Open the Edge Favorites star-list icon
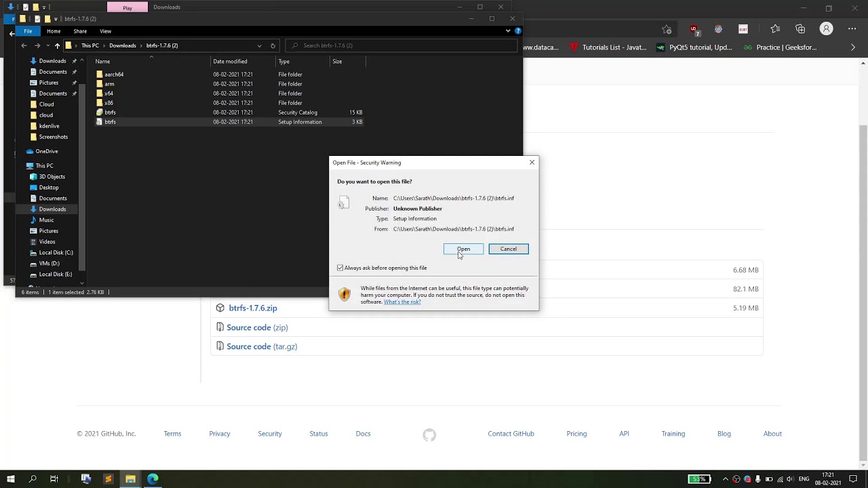The height and width of the screenshot is (488, 868). pyautogui.click(x=775, y=29)
